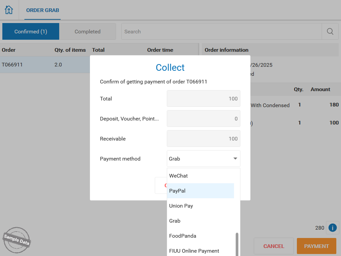This screenshot has width=341, height=256.
Task: Choose PayPal payment option
Action: tap(177, 191)
